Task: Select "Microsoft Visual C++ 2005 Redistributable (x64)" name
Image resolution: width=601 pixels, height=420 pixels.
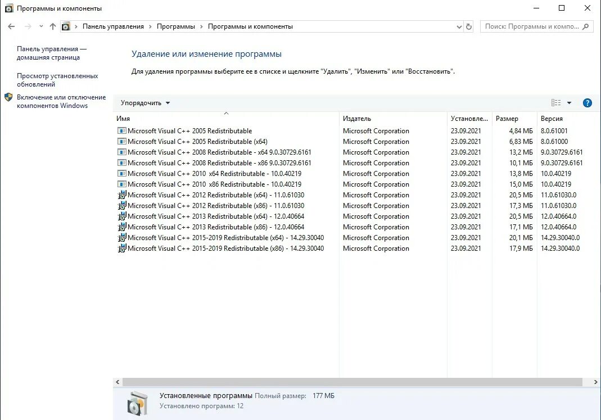Action: point(197,141)
